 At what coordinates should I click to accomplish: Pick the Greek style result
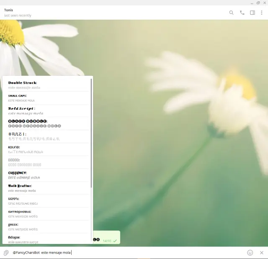click(46, 227)
